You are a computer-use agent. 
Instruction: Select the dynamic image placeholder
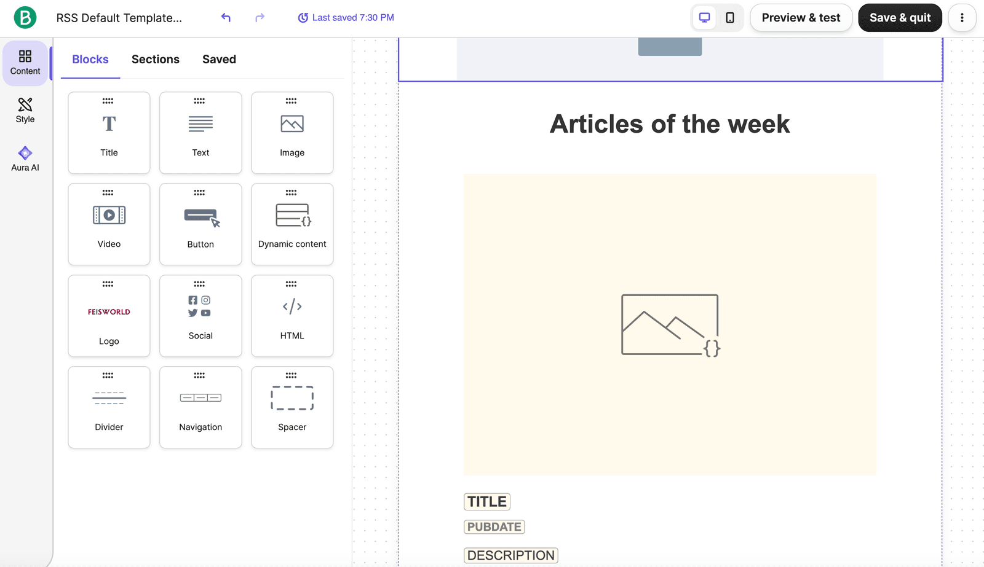click(670, 324)
